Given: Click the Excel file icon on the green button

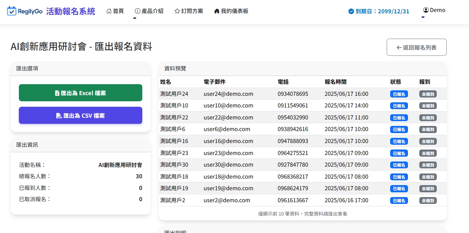Looking at the screenshot, I should click(x=57, y=93).
